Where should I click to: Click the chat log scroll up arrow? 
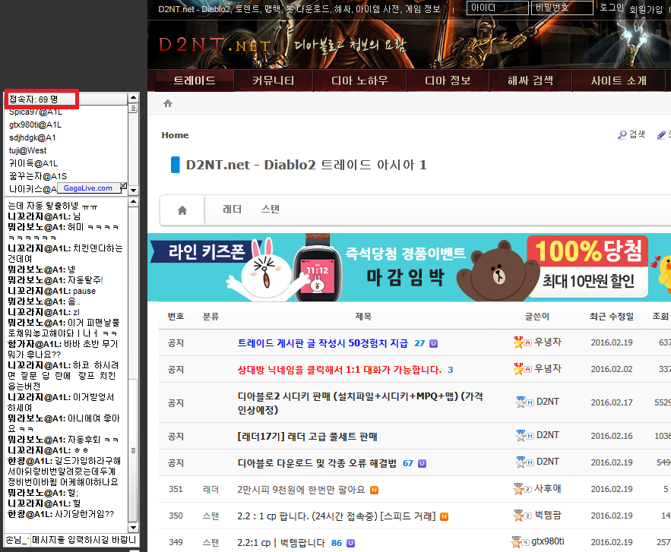(x=134, y=201)
